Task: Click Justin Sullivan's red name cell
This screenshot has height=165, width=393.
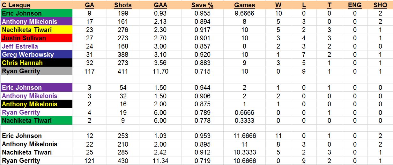Action: [37, 38]
